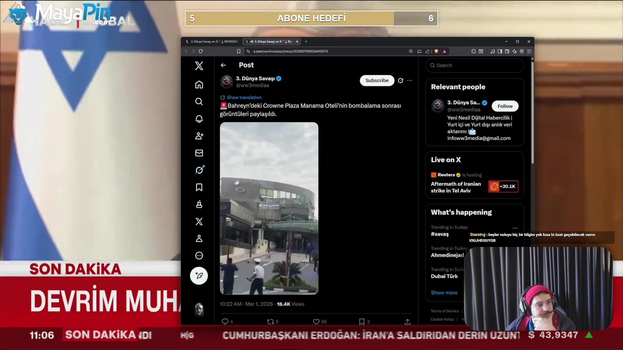Zoom page using address bar magnifier
Viewport: 623px width, 350px height.
(x=411, y=51)
